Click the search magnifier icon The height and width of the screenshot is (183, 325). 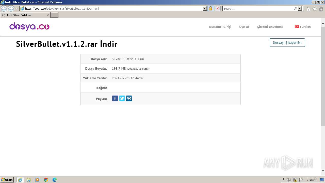pyautogui.click(x=296, y=8)
